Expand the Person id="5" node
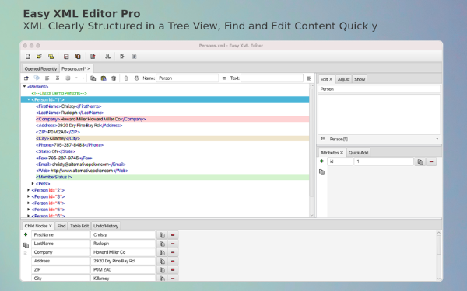 (29, 210)
